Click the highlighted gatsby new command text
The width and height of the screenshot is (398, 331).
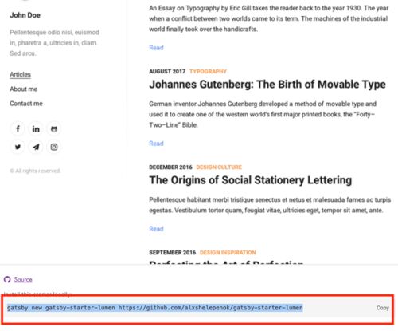155,308
